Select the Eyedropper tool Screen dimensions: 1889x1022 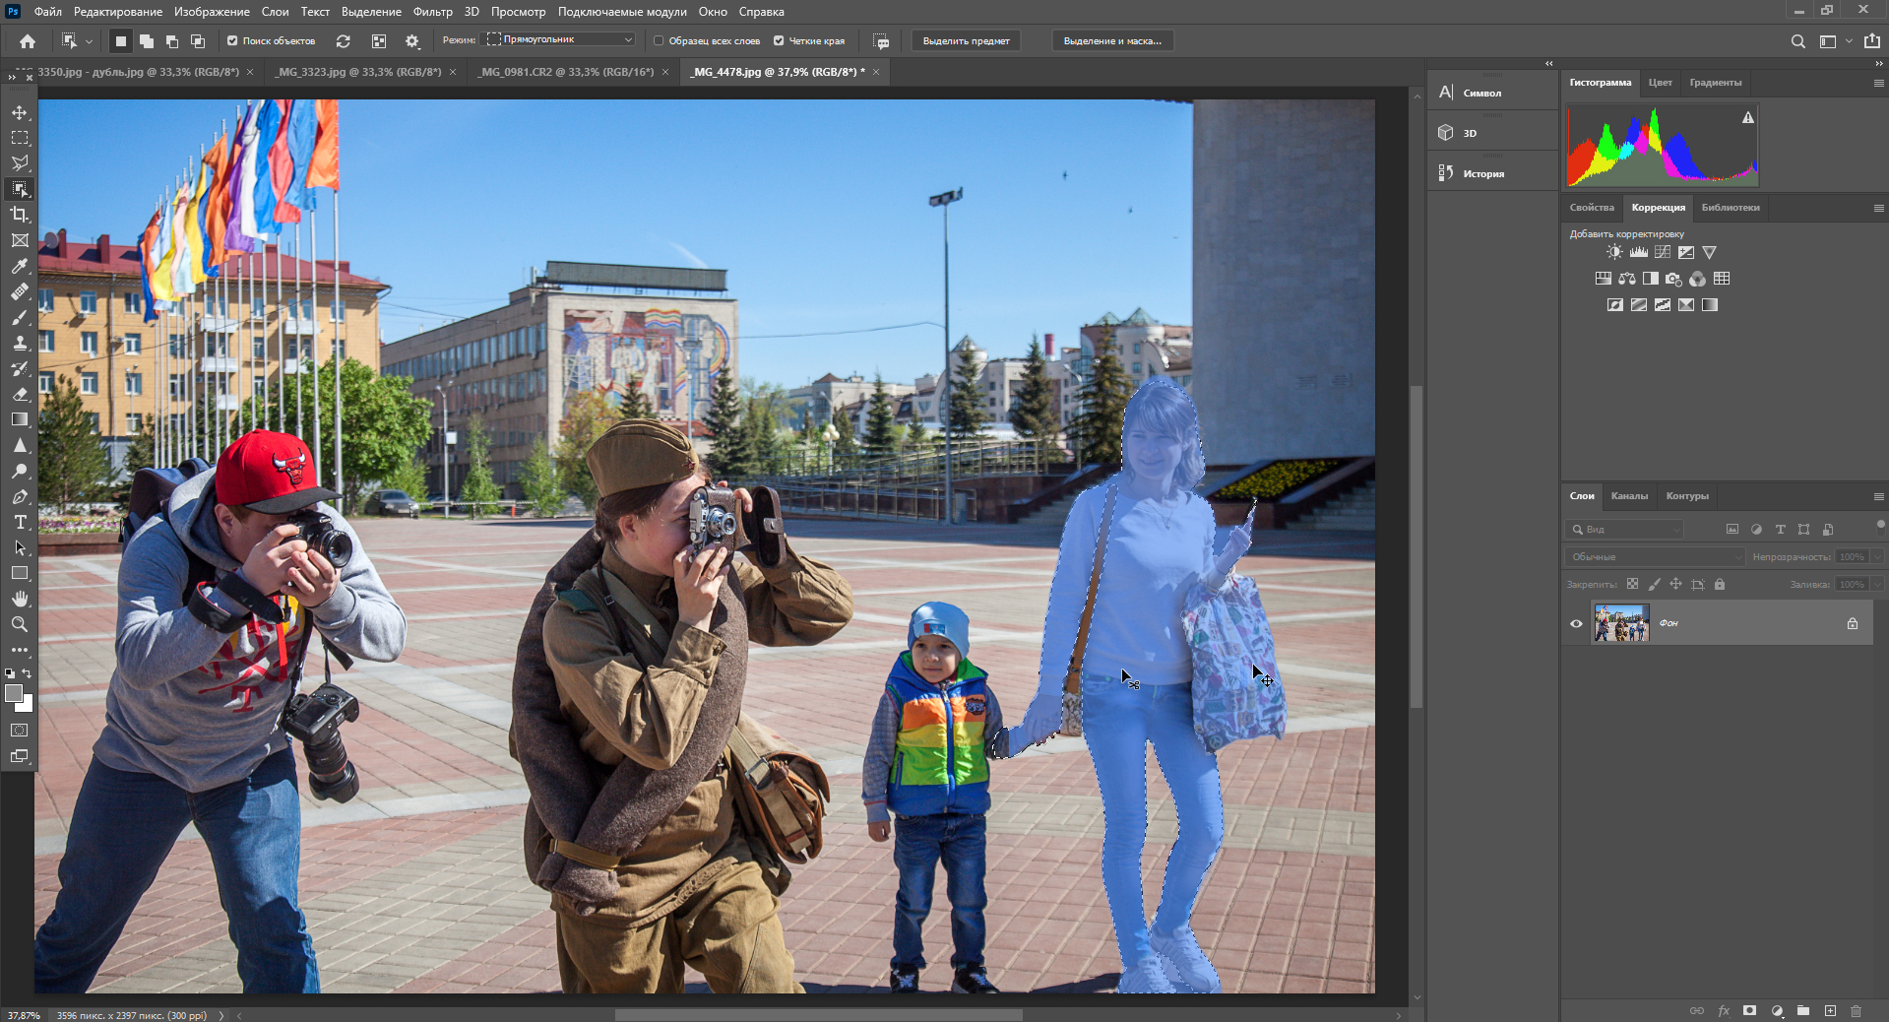(x=20, y=266)
